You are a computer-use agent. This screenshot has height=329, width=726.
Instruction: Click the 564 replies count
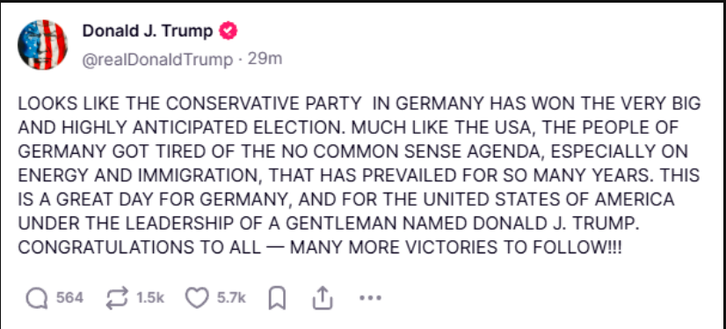69,298
